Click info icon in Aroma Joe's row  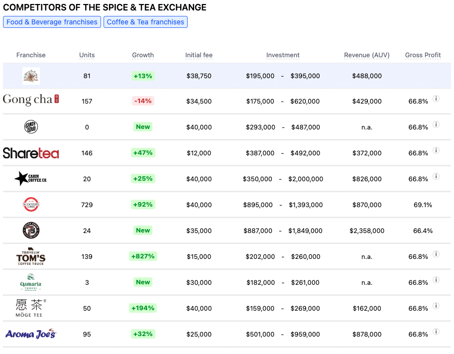tap(436, 332)
